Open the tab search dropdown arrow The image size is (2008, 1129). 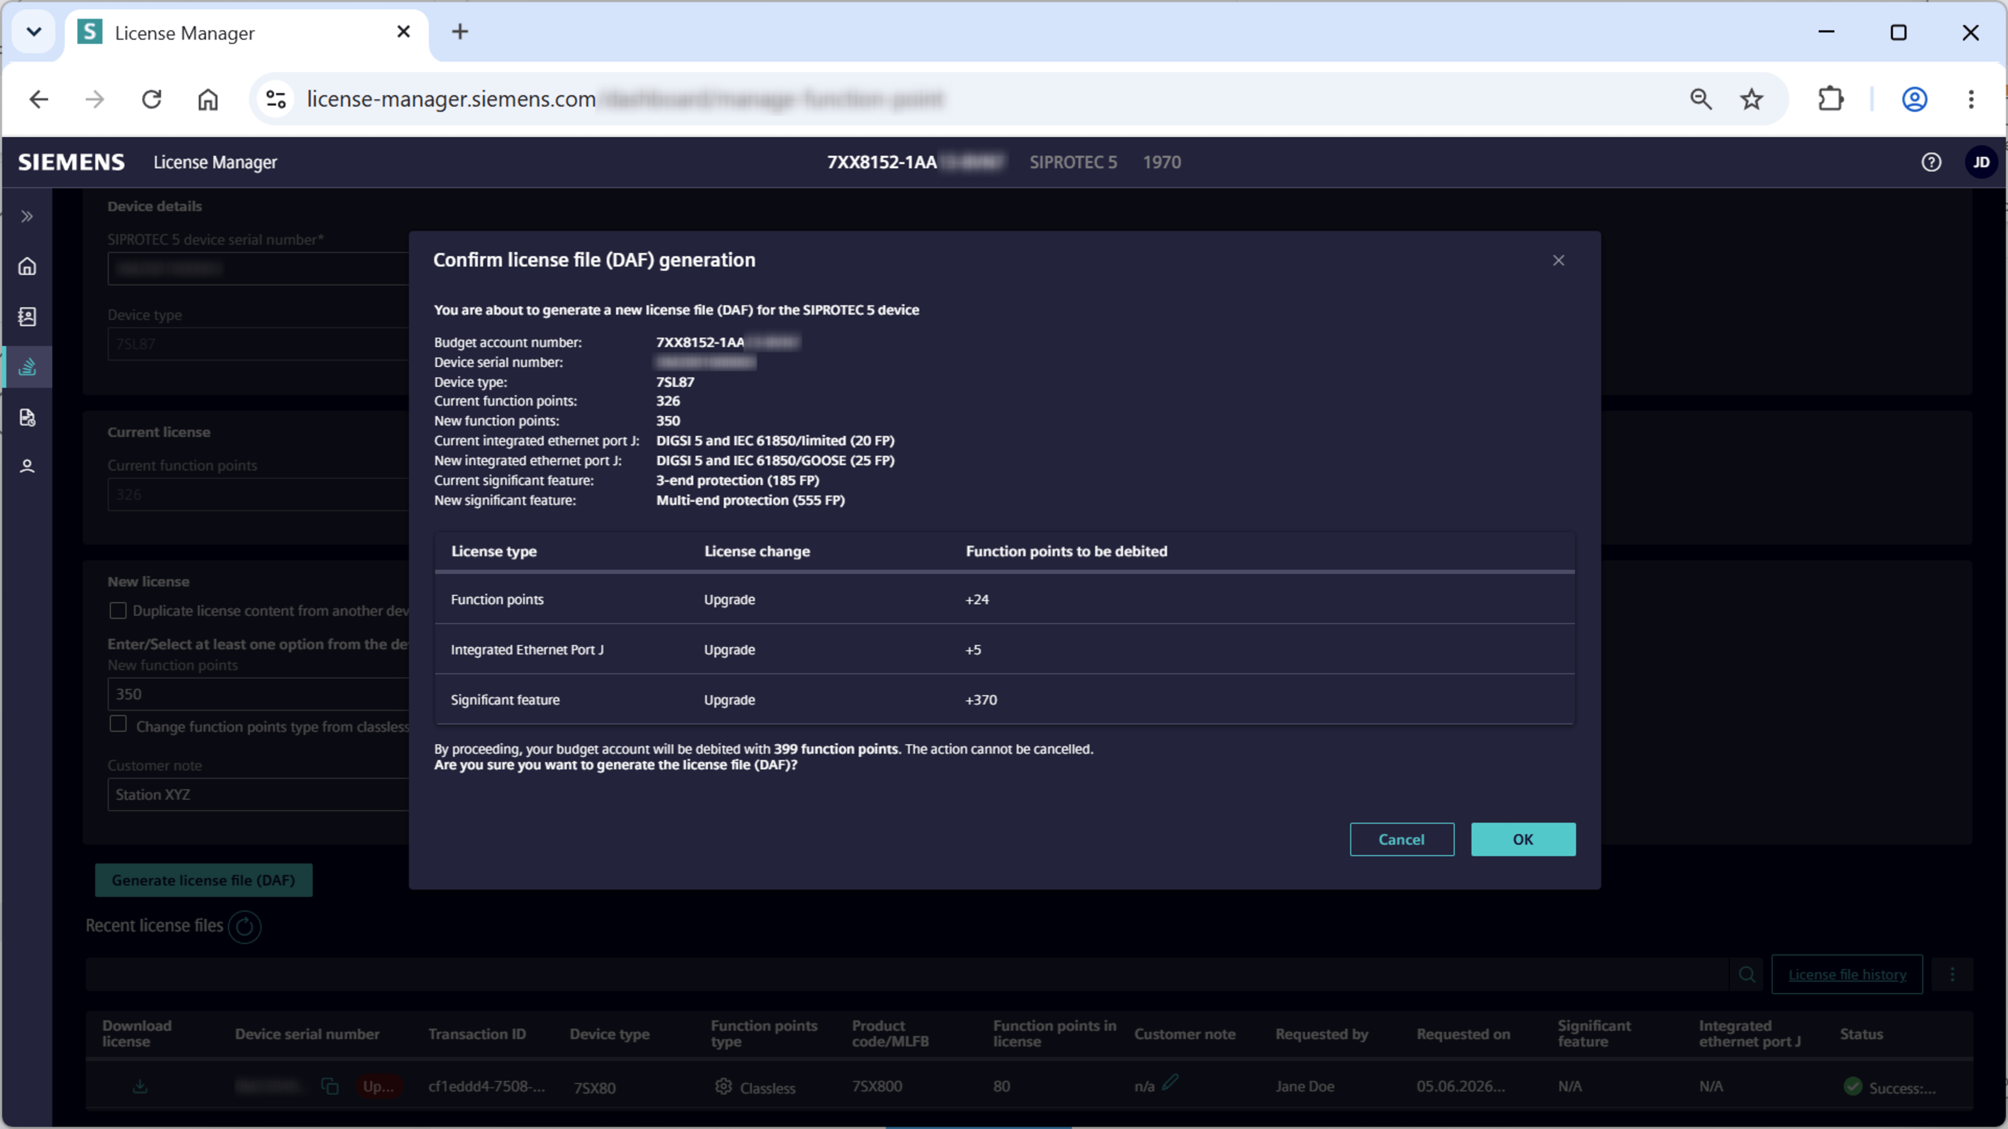coord(33,32)
